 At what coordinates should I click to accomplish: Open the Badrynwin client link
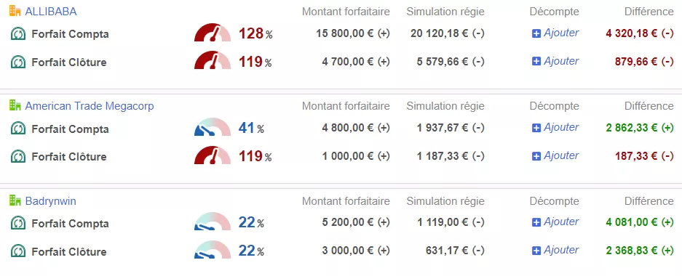(51, 201)
